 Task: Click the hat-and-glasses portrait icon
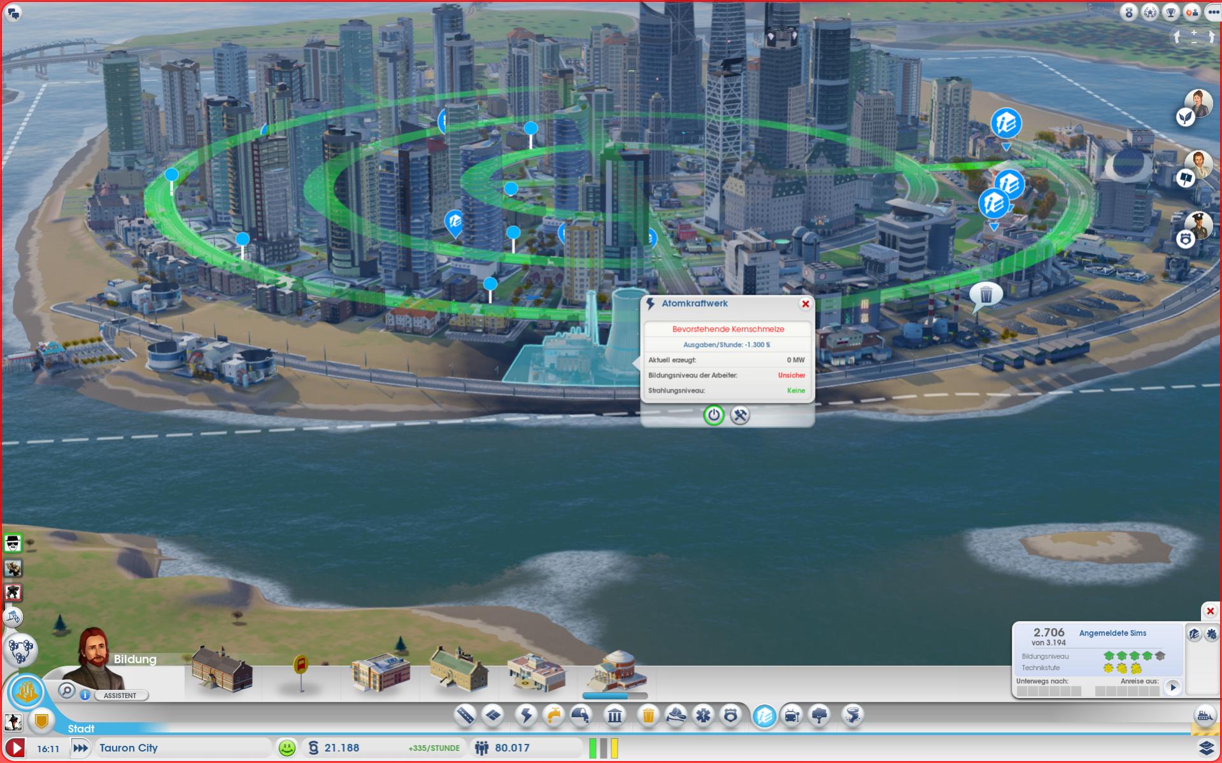pos(13,543)
